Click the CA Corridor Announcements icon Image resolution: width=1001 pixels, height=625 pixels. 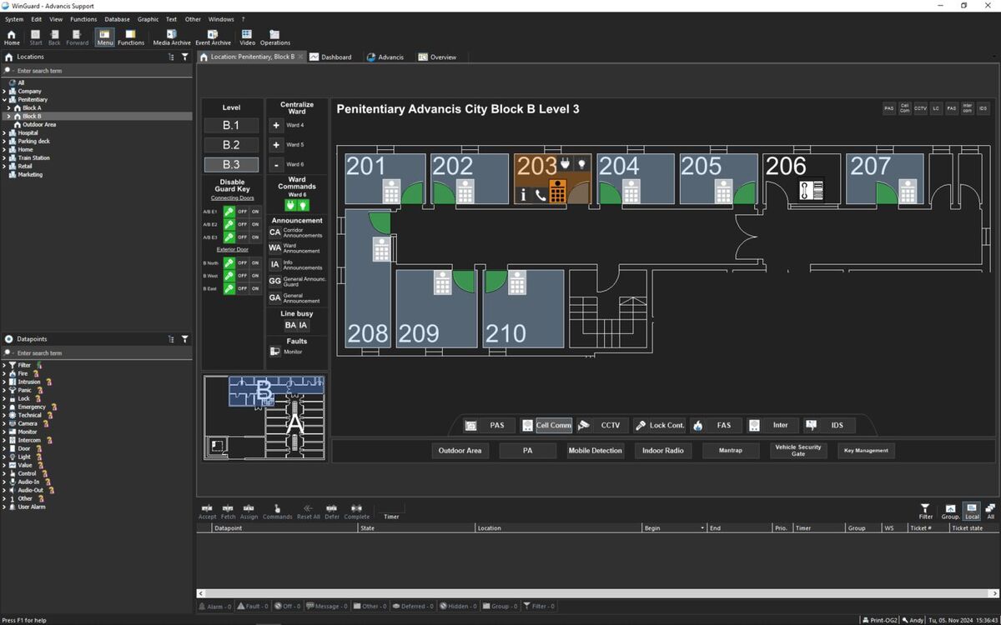[275, 232]
